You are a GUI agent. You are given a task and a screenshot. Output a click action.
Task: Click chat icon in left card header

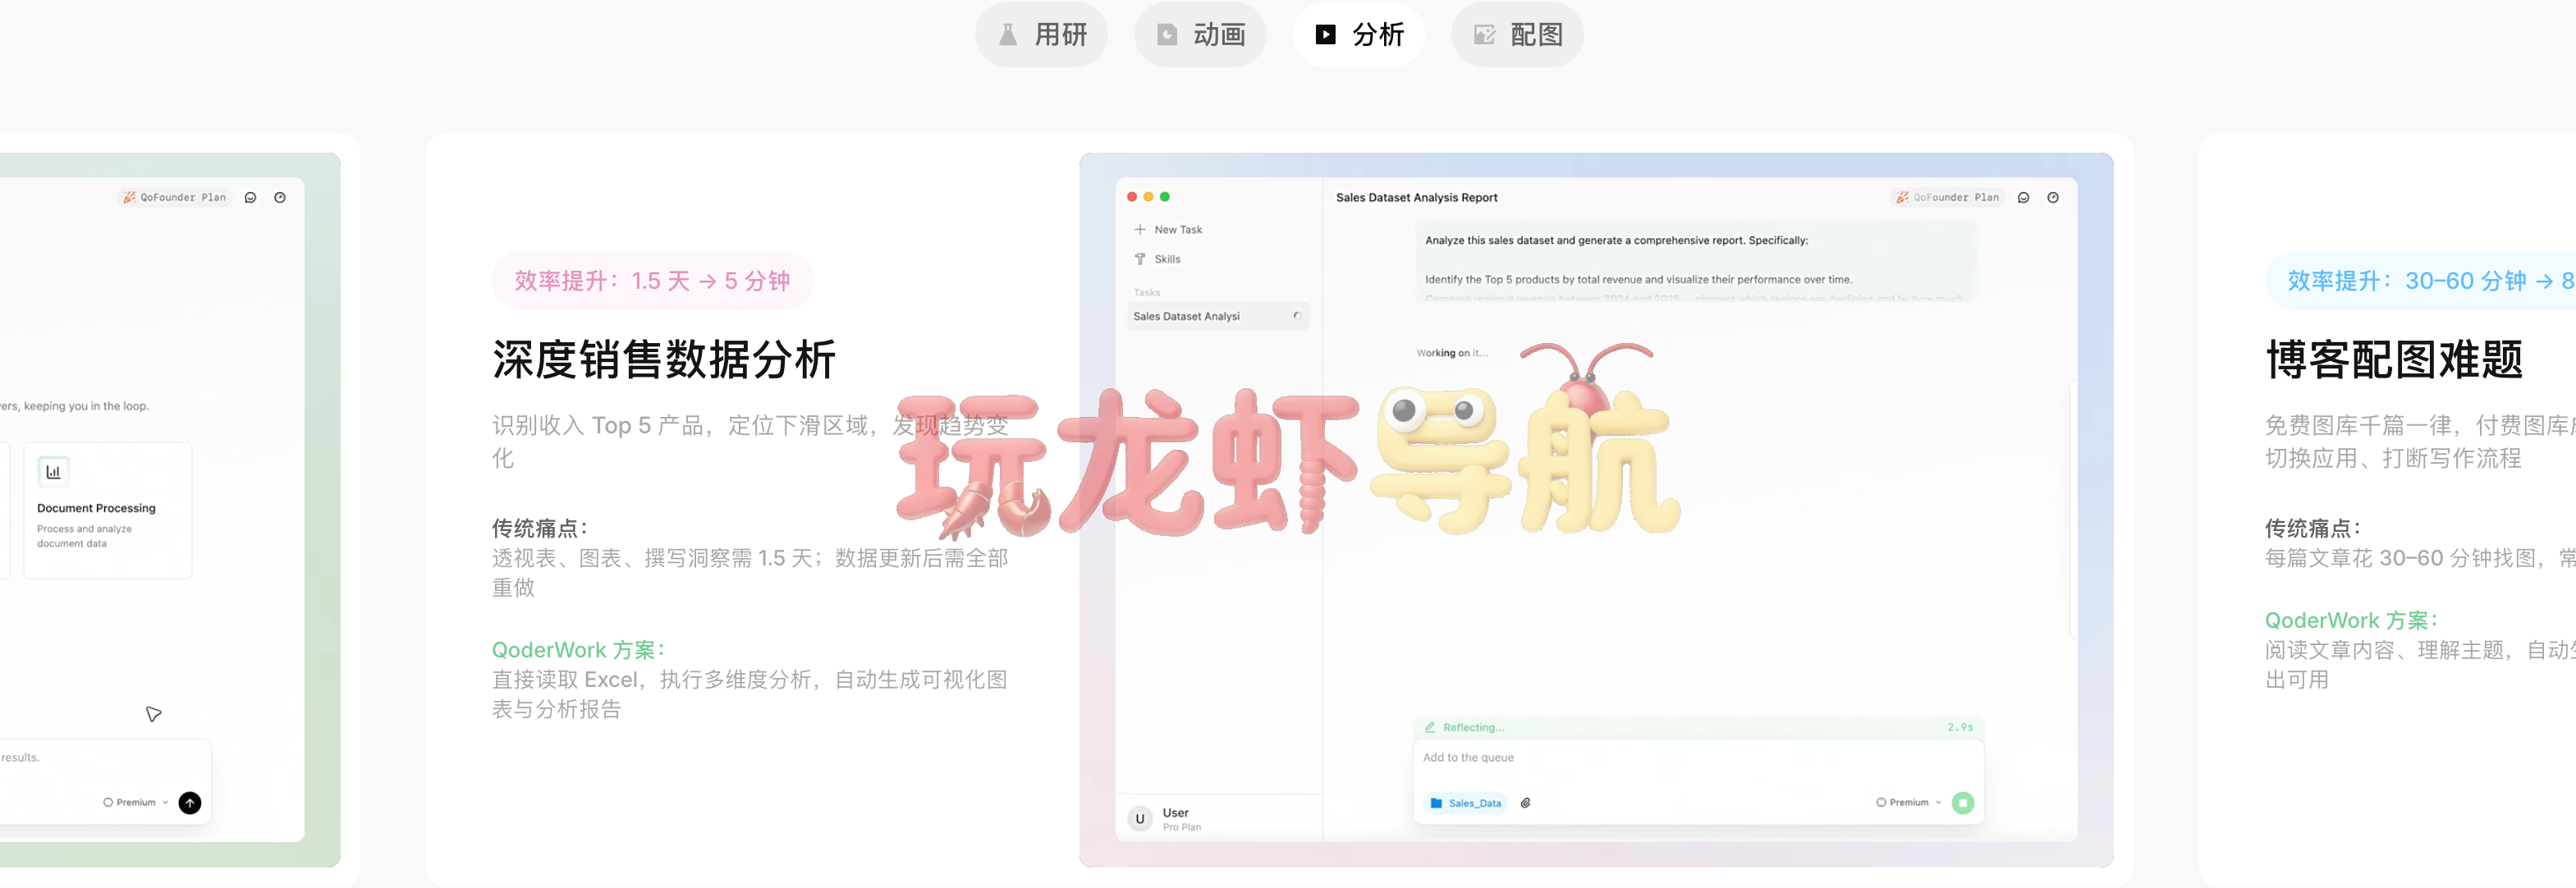[250, 198]
